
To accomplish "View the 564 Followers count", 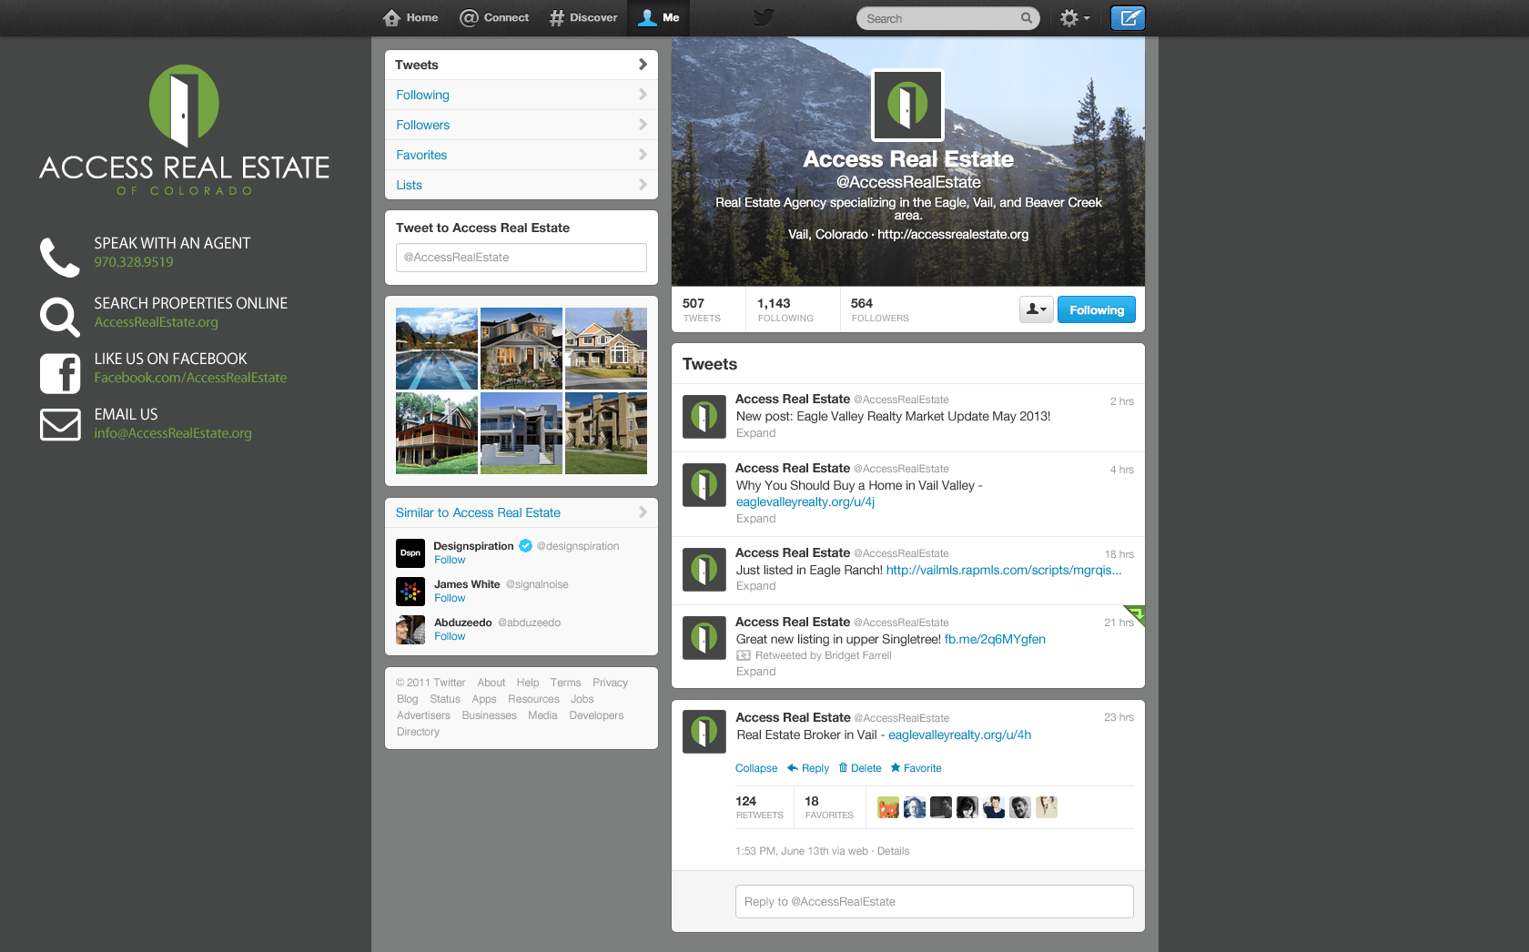I will [880, 309].
